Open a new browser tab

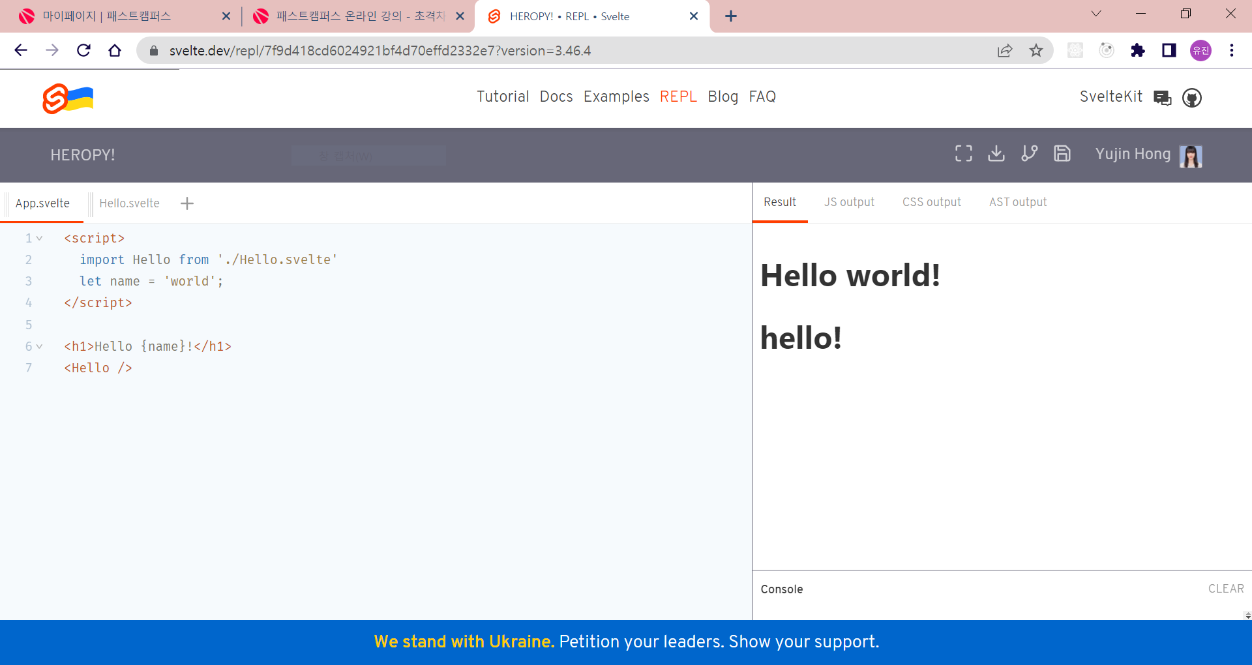click(x=731, y=16)
